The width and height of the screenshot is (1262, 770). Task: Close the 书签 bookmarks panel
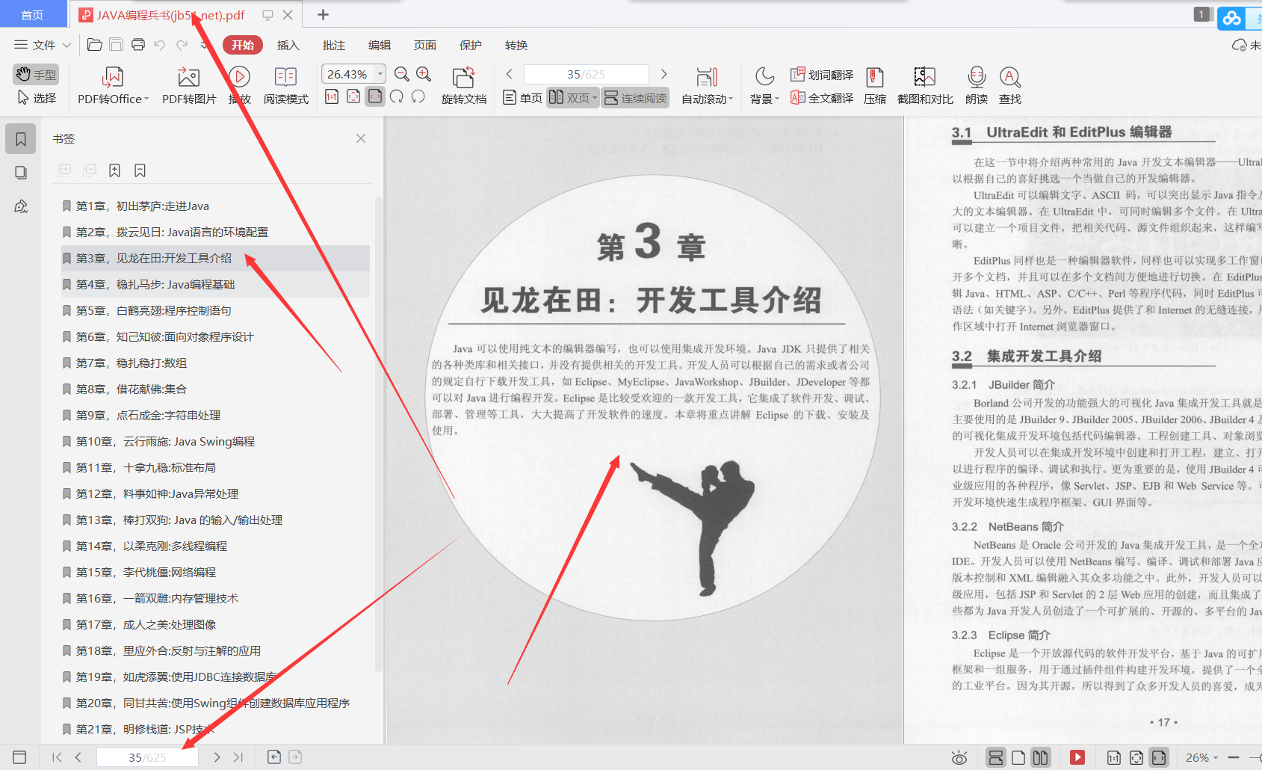(361, 138)
